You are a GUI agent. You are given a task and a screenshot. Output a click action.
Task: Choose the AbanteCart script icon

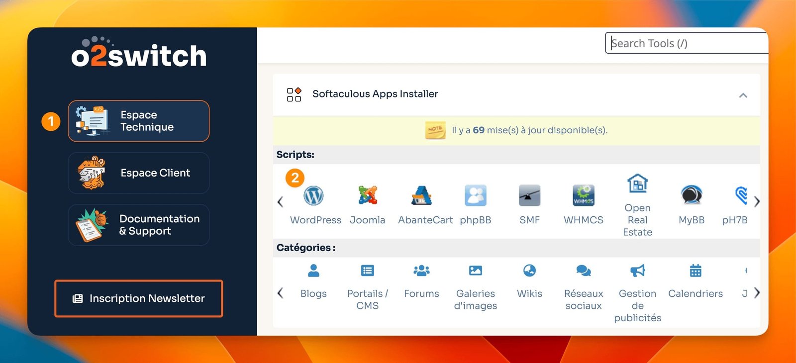pos(421,195)
